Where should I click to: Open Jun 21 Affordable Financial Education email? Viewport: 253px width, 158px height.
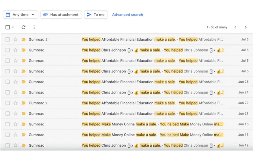(126, 114)
